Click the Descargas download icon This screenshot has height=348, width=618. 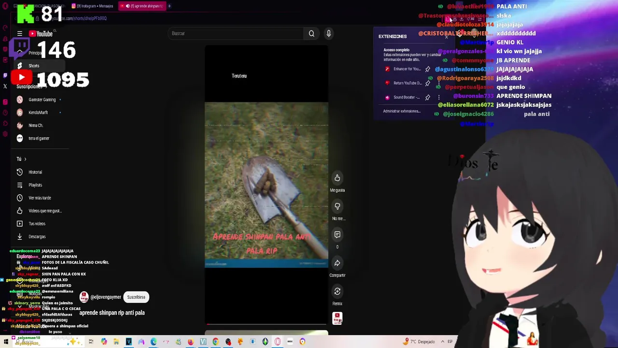pyautogui.click(x=20, y=237)
